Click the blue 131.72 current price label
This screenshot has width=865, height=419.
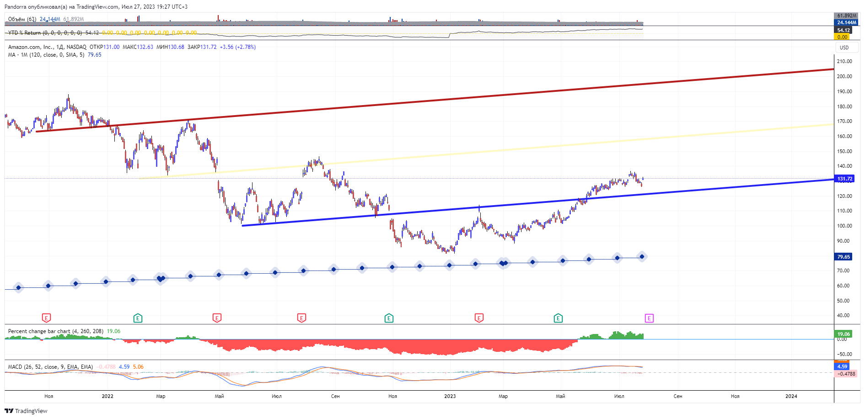[844, 179]
